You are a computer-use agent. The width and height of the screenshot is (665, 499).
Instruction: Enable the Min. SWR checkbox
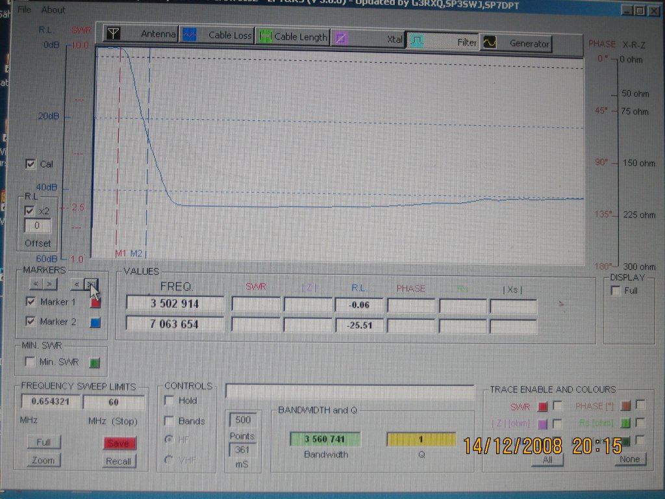point(30,361)
